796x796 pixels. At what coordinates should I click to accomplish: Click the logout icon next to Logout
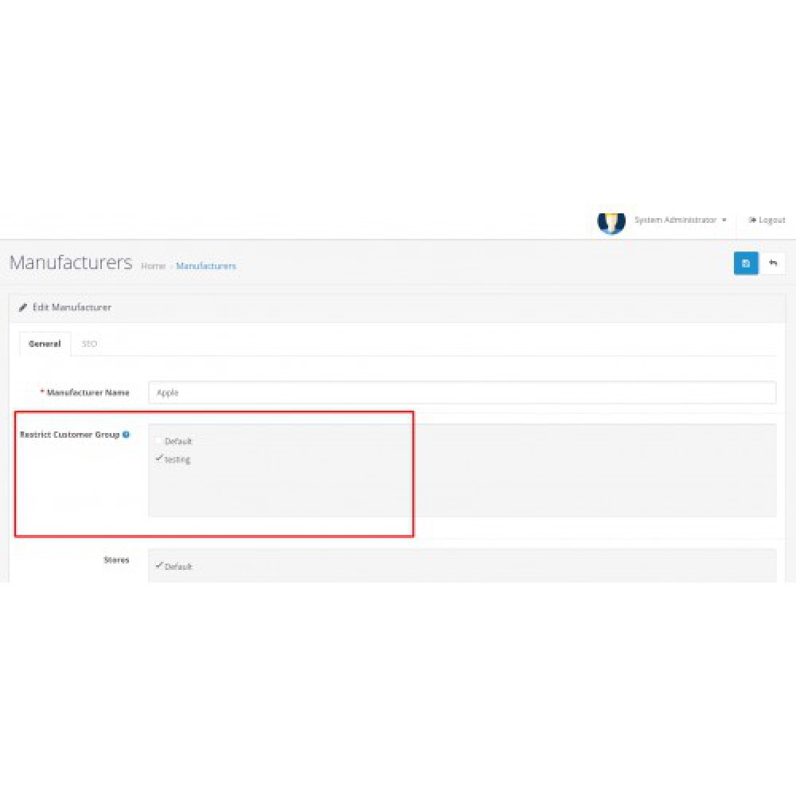coord(751,220)
